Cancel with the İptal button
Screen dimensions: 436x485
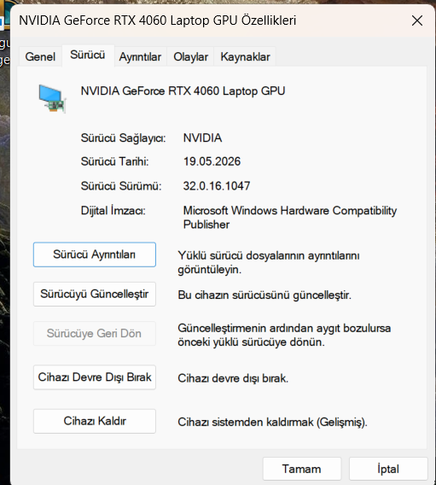[x=388, y=469]
